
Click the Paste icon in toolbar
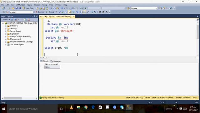tap(57, 8)
